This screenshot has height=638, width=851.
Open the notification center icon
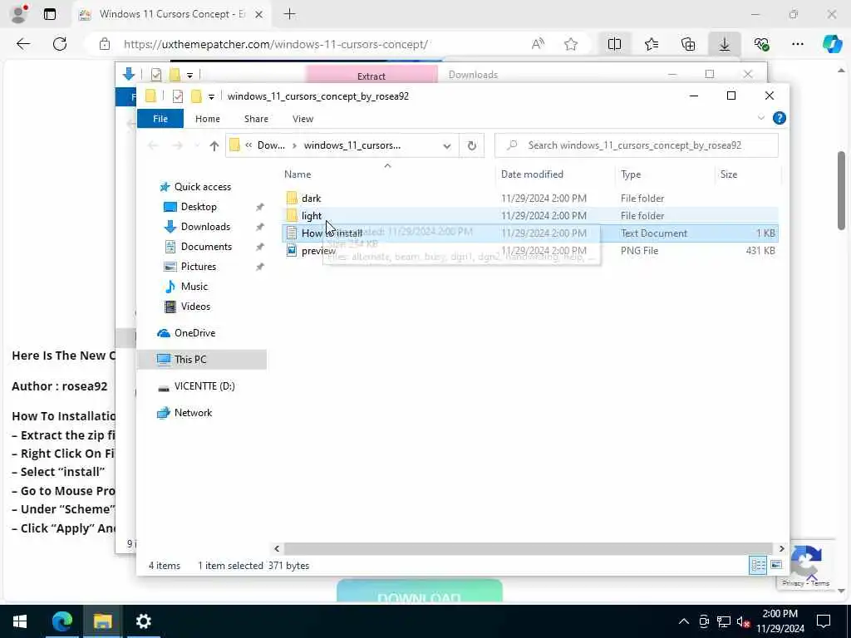coord(824,621)
